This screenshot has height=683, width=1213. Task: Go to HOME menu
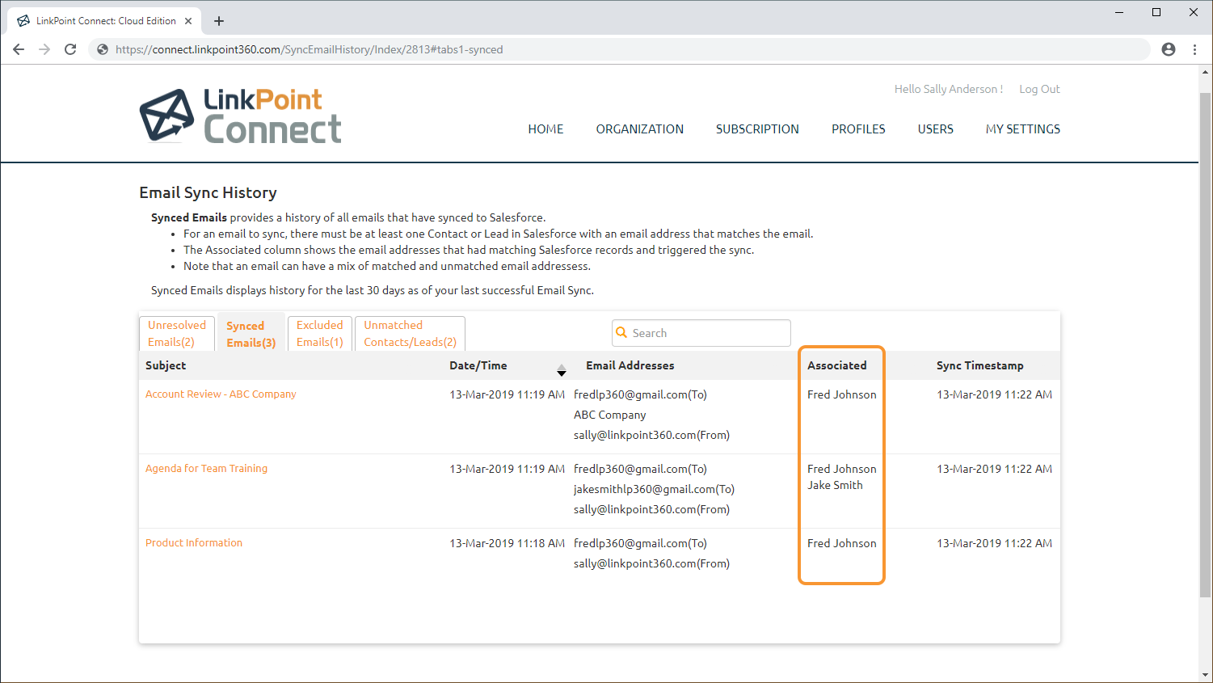click(x=545, y=129)
